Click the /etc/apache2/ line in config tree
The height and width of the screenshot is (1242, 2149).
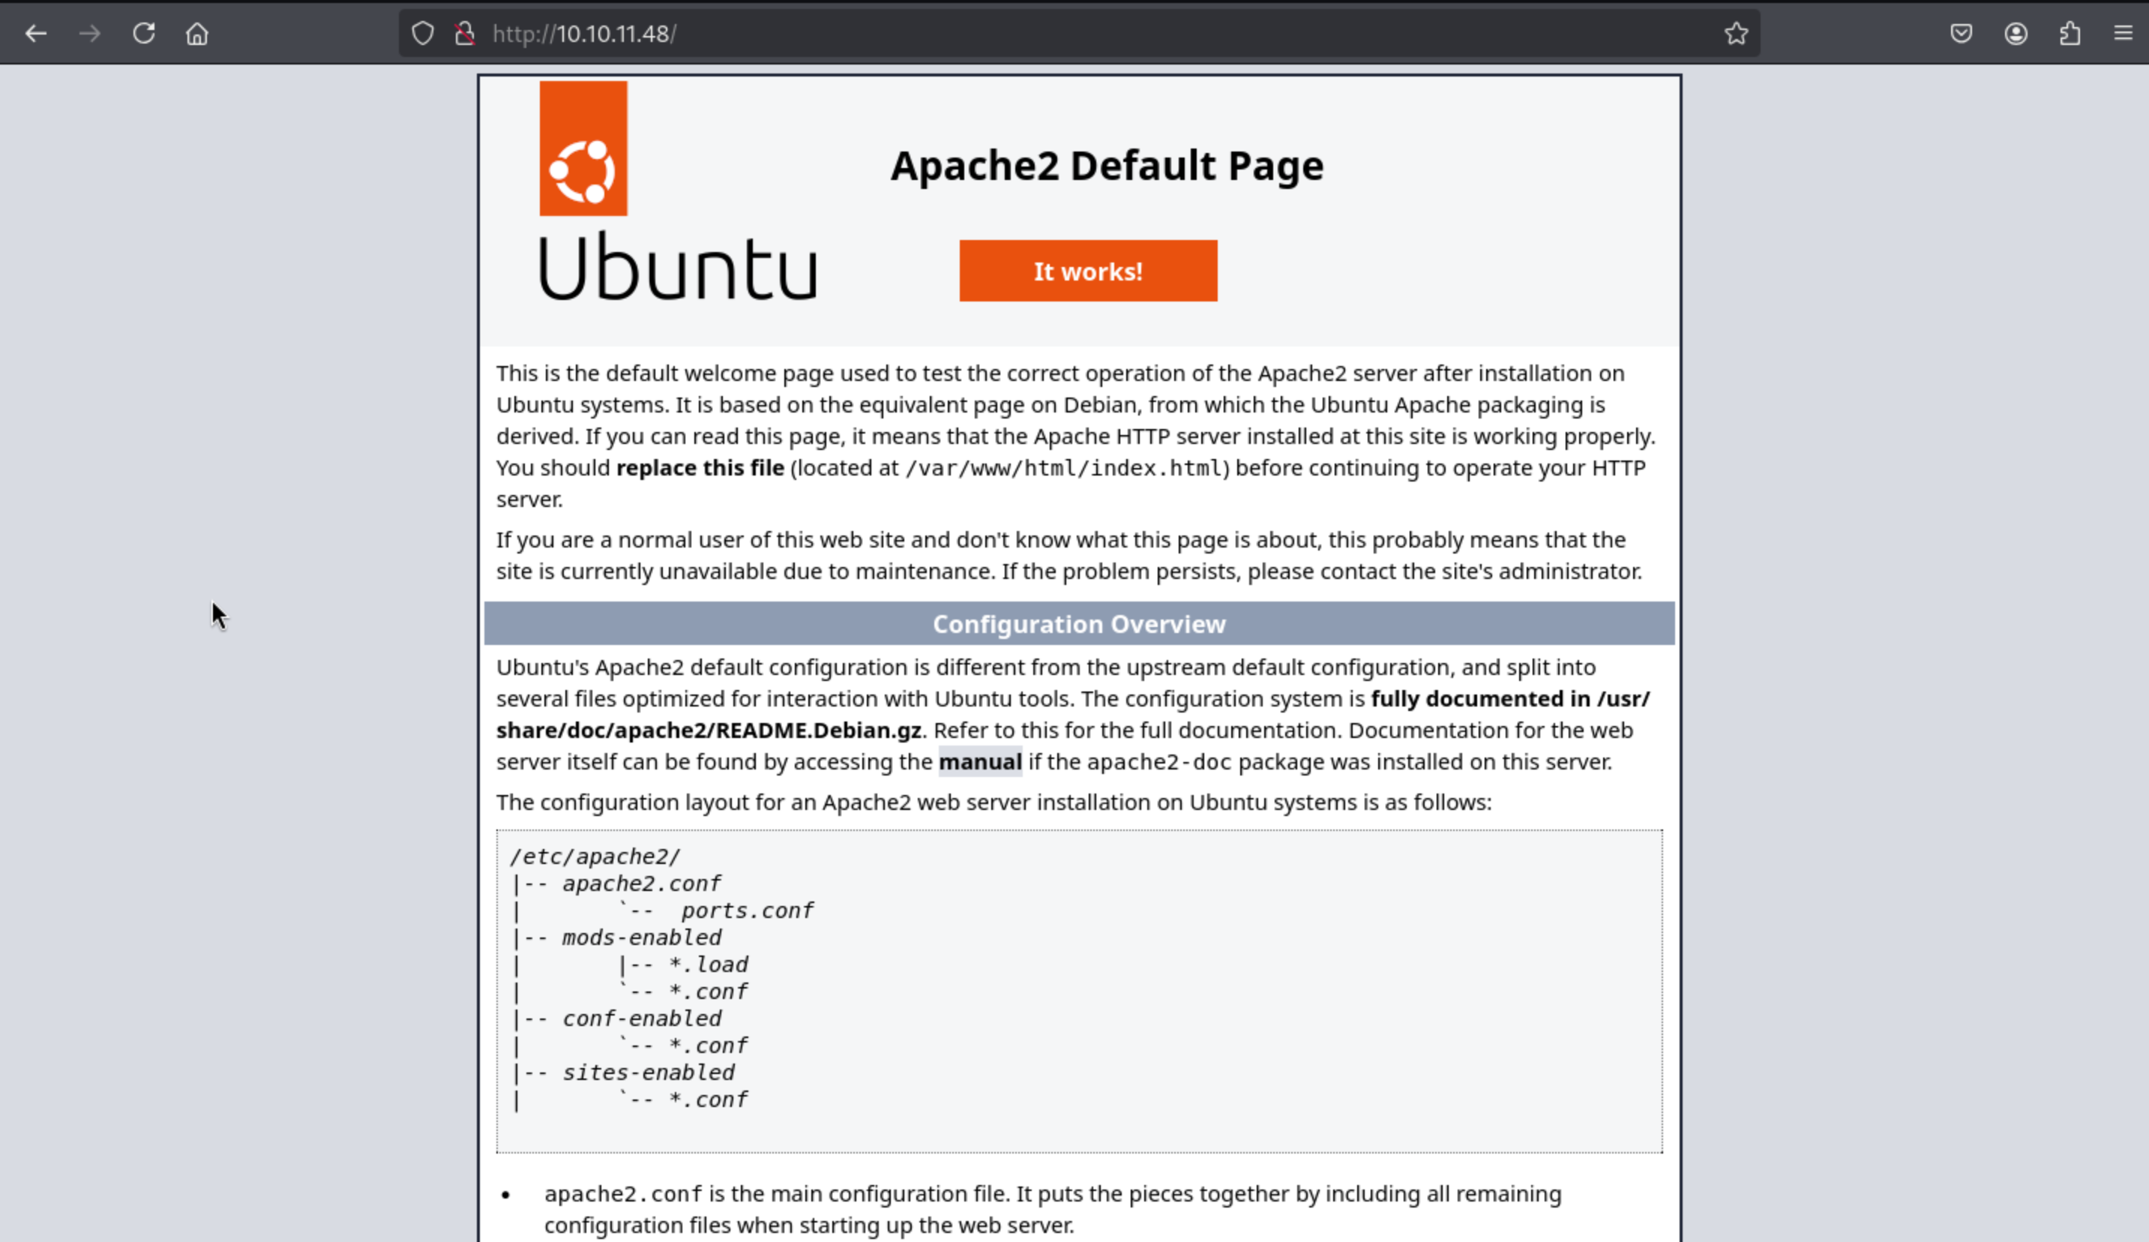pos(595,856)
